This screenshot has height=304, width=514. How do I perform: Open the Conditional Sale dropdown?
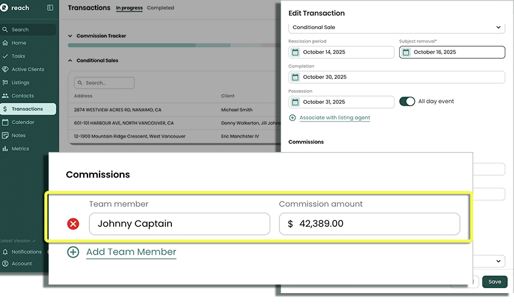tap(396, 27)
